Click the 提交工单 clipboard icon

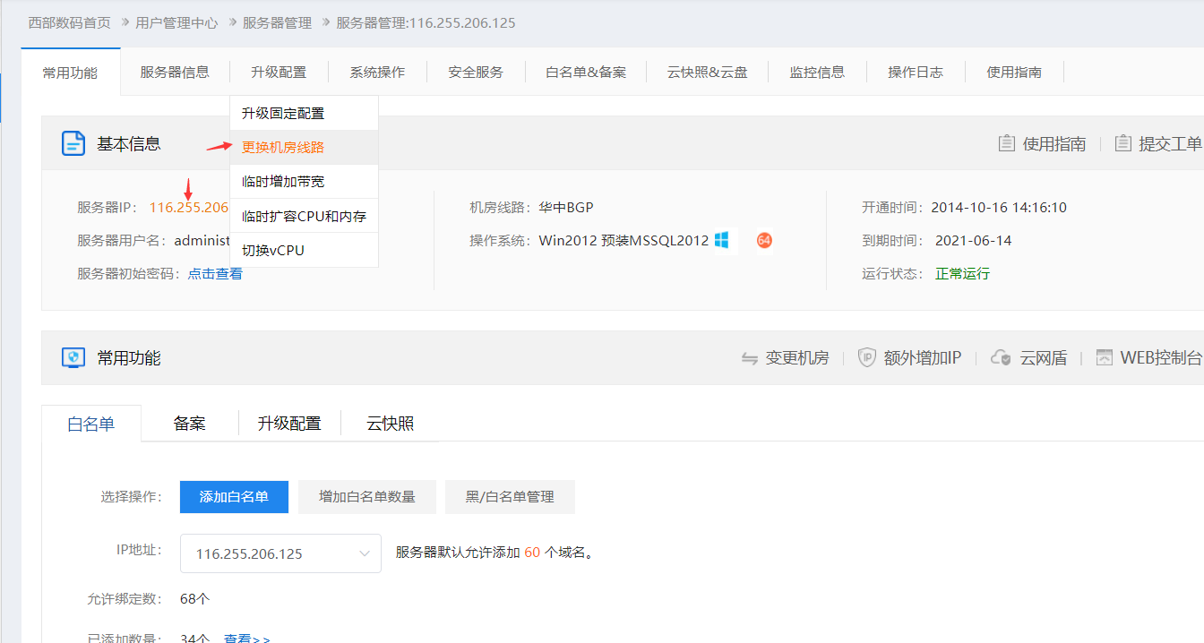[1122, 142]
